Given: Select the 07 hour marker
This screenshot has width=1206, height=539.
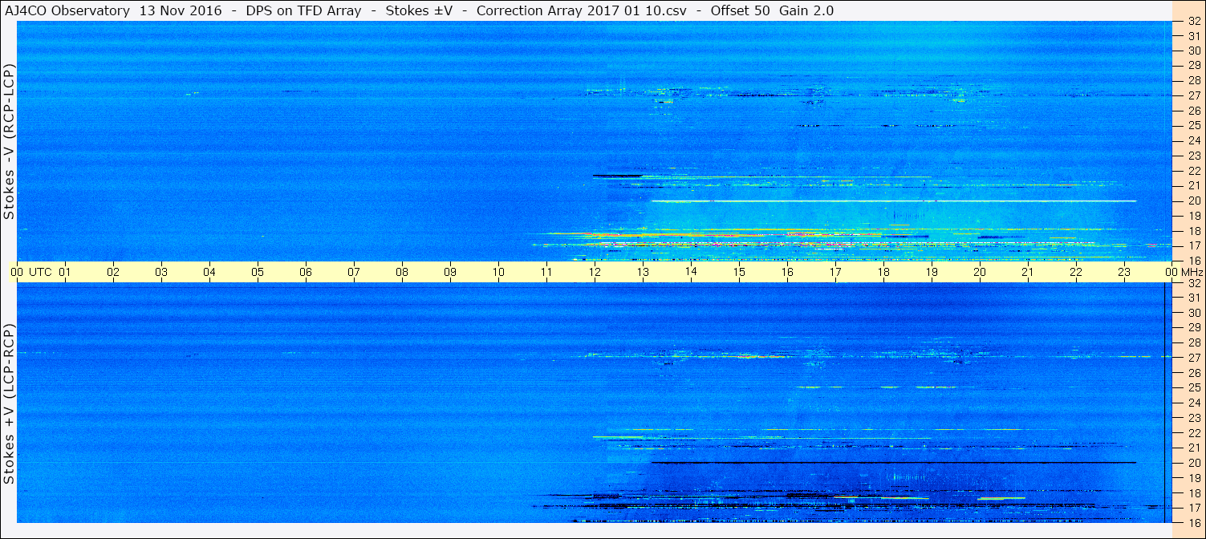Looking at the screenshot, I should coord(354,273).
